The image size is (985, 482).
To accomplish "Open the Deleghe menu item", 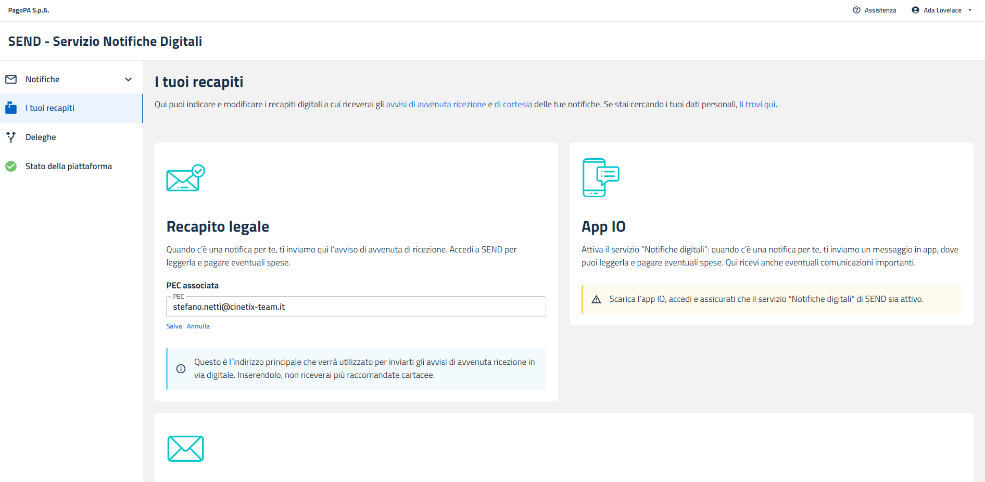I will click(x=41, y=137).
